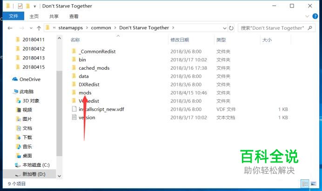Screen dimensions: 322x191
Task: Click the Up one level arrow
Action: (x=39, y=28)
